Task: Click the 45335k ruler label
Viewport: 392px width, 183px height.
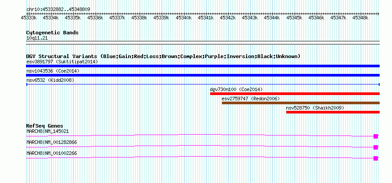Action: [73, 18]
